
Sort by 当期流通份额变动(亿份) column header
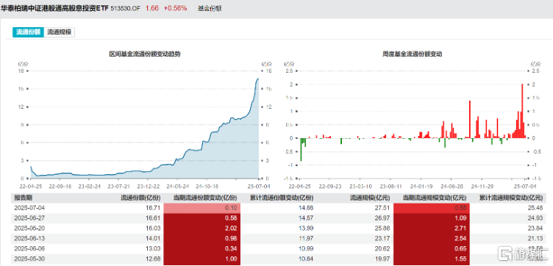[x=205, y=198]
